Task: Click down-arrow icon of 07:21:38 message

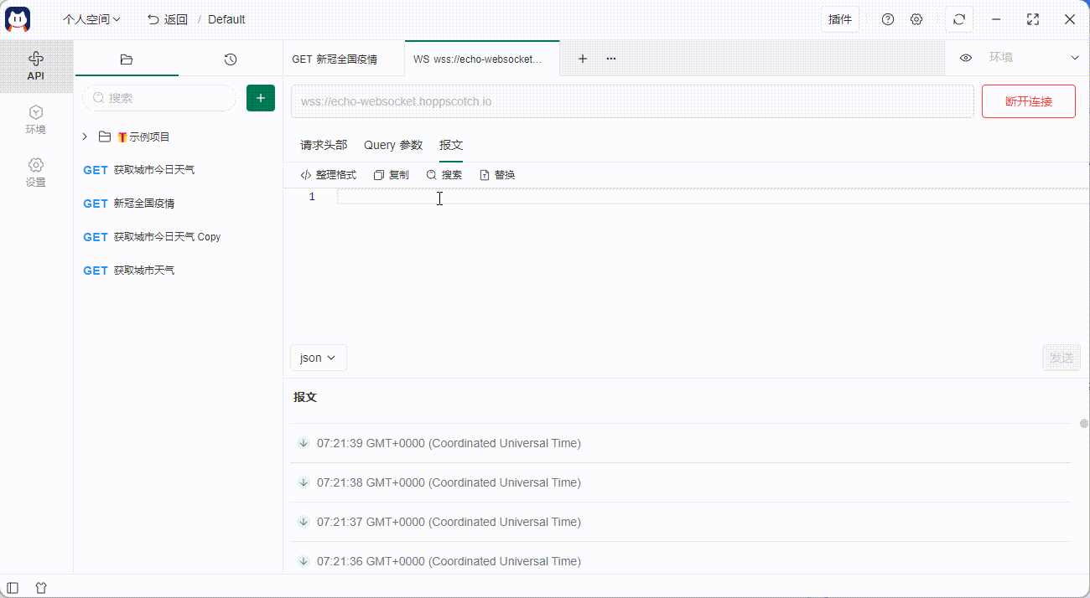Action: pyautogui.click(x=304, y=482)
